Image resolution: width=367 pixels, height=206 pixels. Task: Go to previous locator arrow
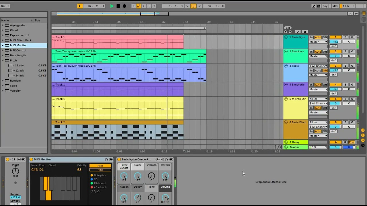[x=286, y=32]
